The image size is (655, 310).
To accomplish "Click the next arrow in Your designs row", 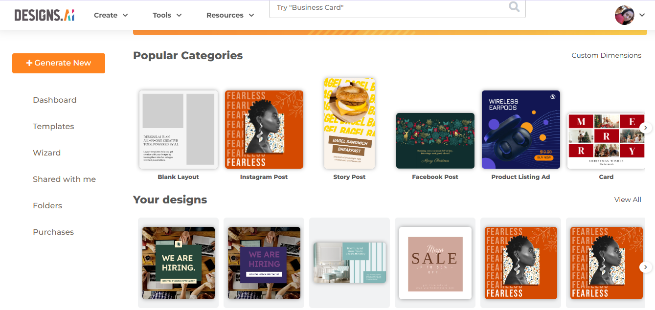I will coord(645,267).
